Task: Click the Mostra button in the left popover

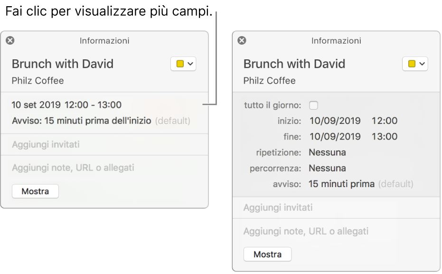Action: [35, 191]
